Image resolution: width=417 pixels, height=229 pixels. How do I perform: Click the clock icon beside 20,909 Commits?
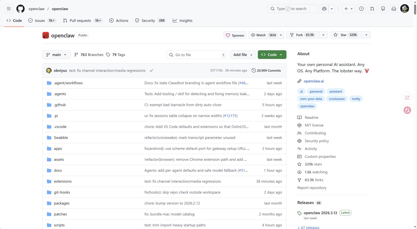(254, 70)
